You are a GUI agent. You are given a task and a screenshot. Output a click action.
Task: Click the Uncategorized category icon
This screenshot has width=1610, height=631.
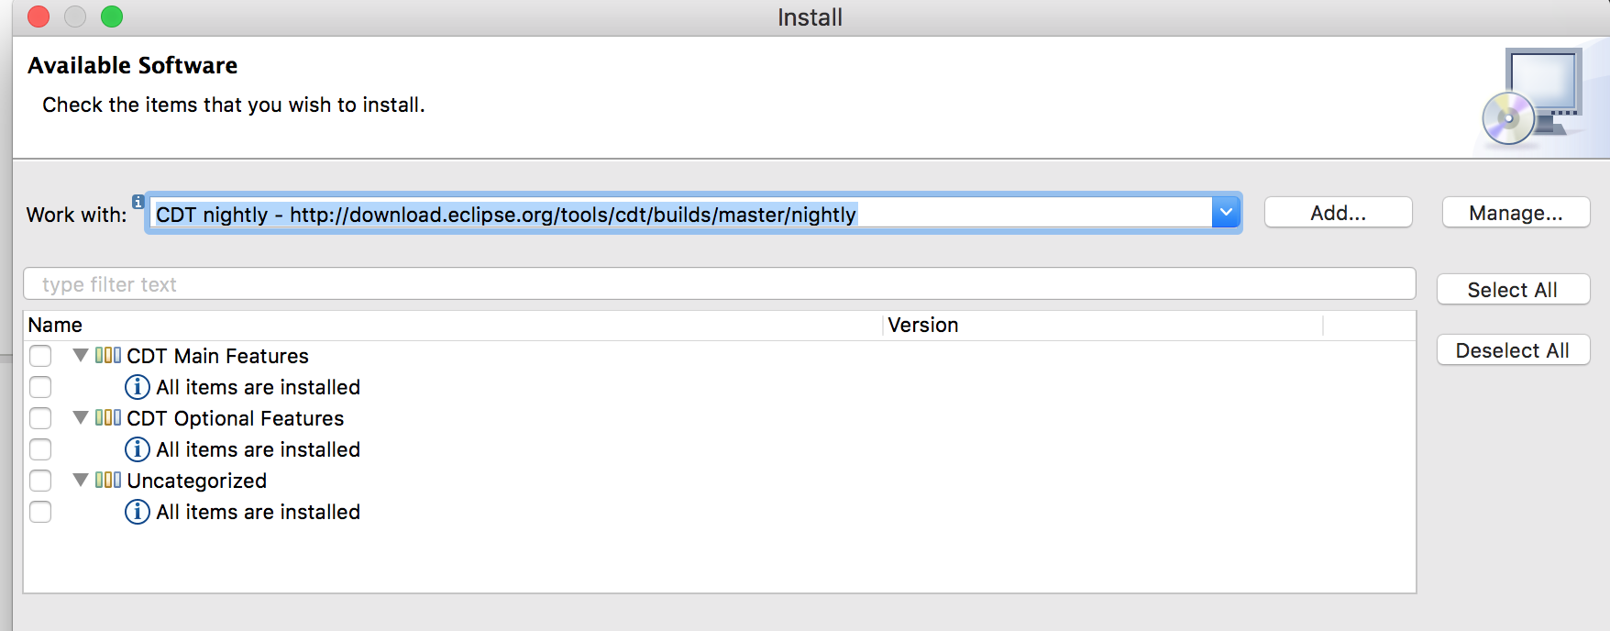coord(108,480)
